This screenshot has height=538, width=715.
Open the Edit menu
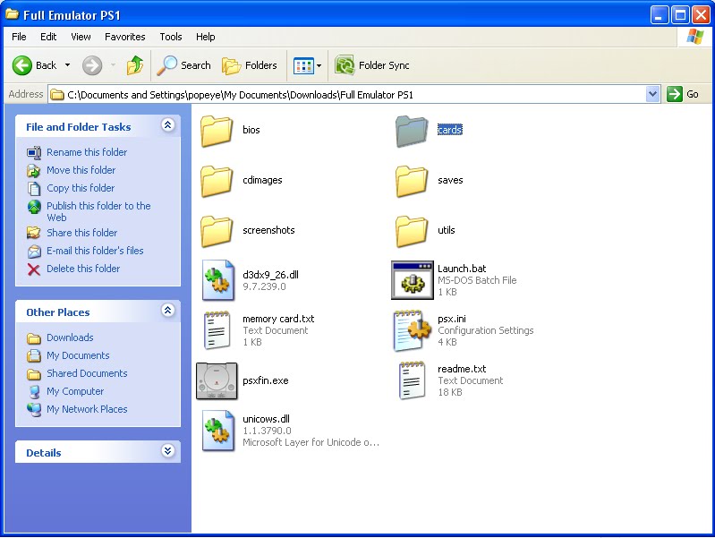tap(48, 37)
